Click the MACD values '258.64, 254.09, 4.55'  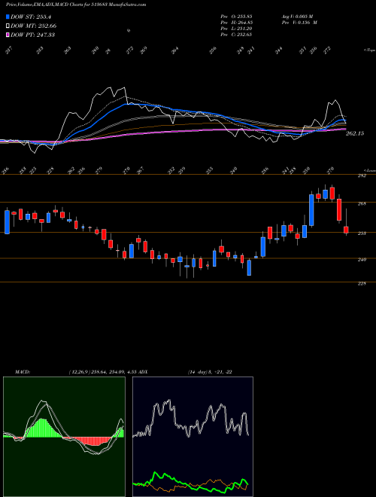pos(115,372)
